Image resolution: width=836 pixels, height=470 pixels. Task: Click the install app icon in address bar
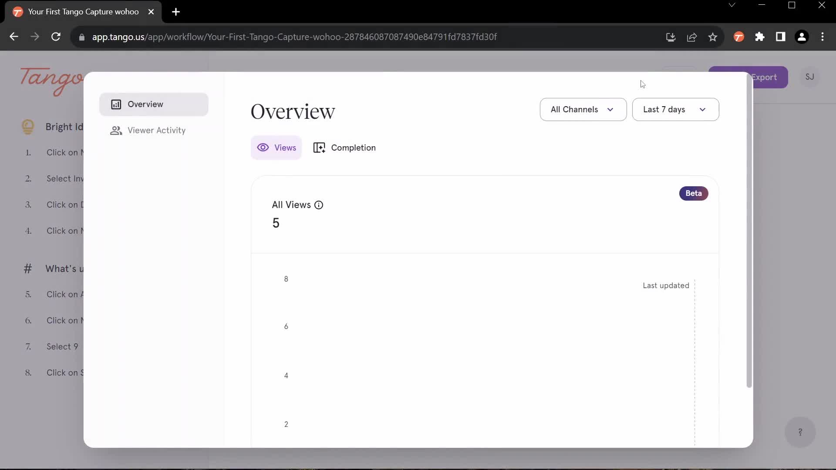point(671,37)
